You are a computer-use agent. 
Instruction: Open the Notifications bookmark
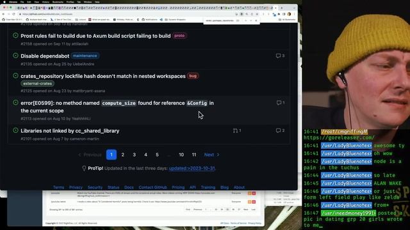point(149,20)
